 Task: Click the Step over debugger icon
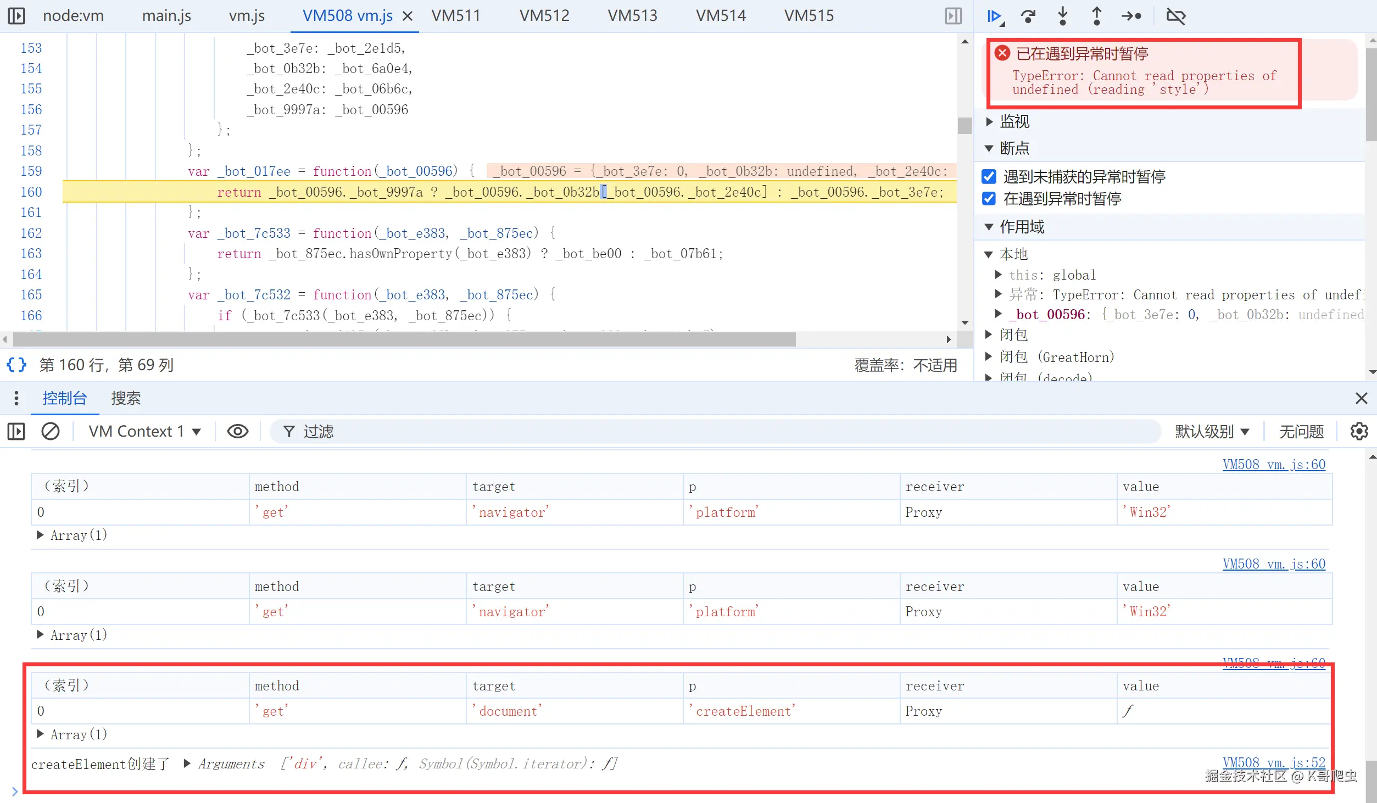(1028, 16)
